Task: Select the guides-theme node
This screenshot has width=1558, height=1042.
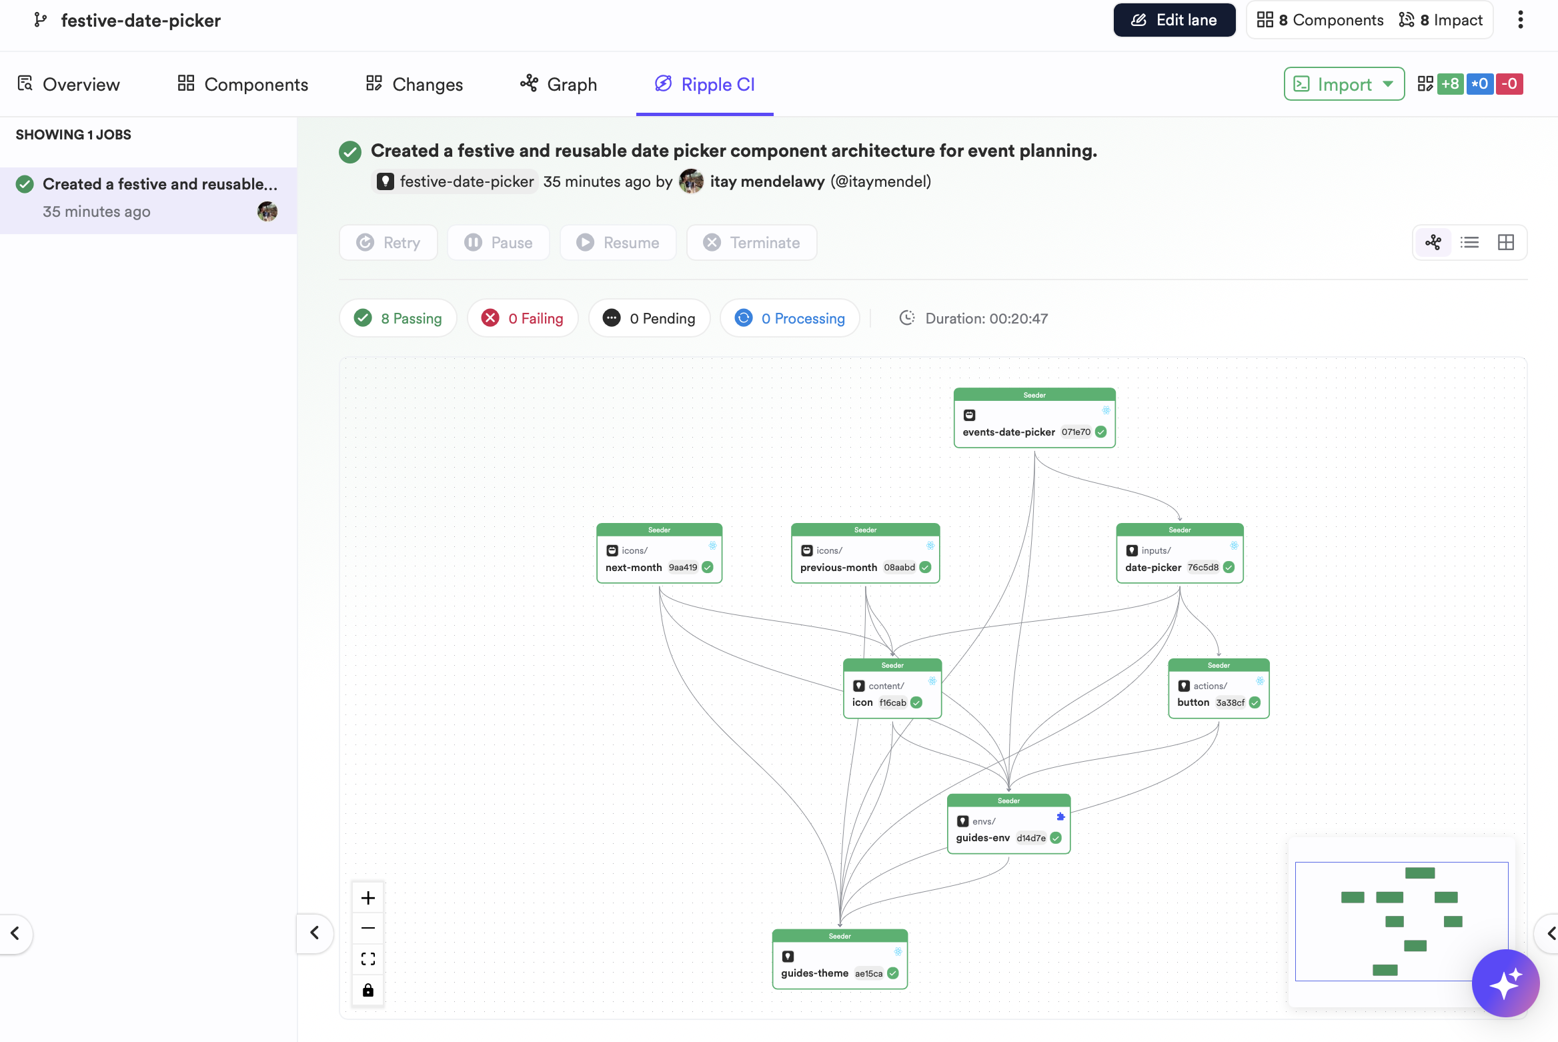Action: (x=840, y=960)
